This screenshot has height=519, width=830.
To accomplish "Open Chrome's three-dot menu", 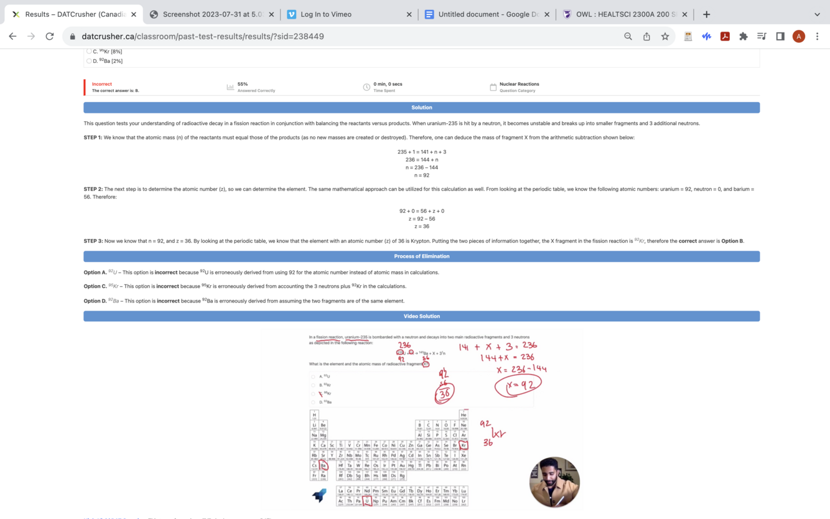I will [817, 37].
